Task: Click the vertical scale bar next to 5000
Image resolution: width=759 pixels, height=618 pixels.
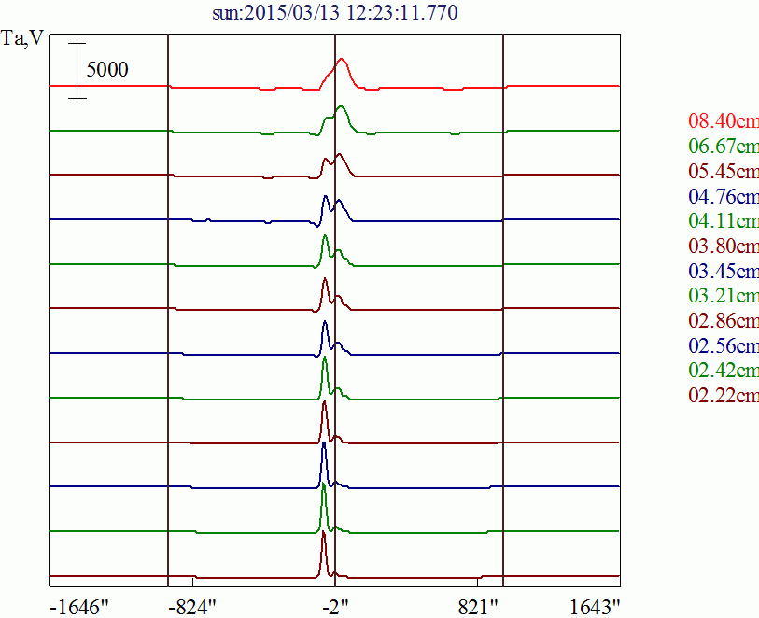Action: tap(77, 71)
